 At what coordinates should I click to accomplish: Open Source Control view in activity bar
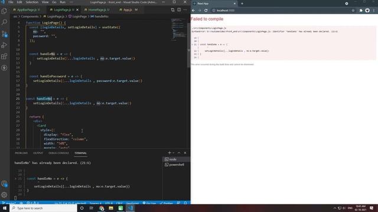4,34
